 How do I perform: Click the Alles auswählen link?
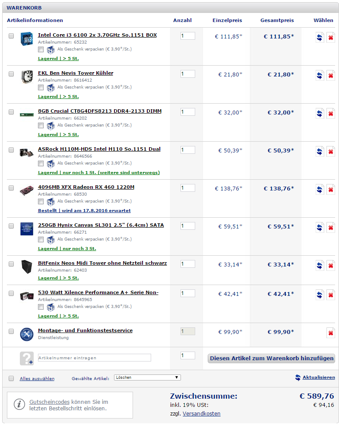coord(37,379)
